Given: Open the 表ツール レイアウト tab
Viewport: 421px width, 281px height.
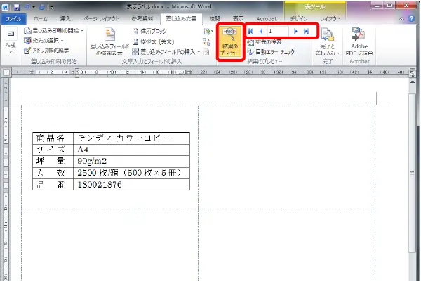Looking at the screenshot, I should click(330, 19).
